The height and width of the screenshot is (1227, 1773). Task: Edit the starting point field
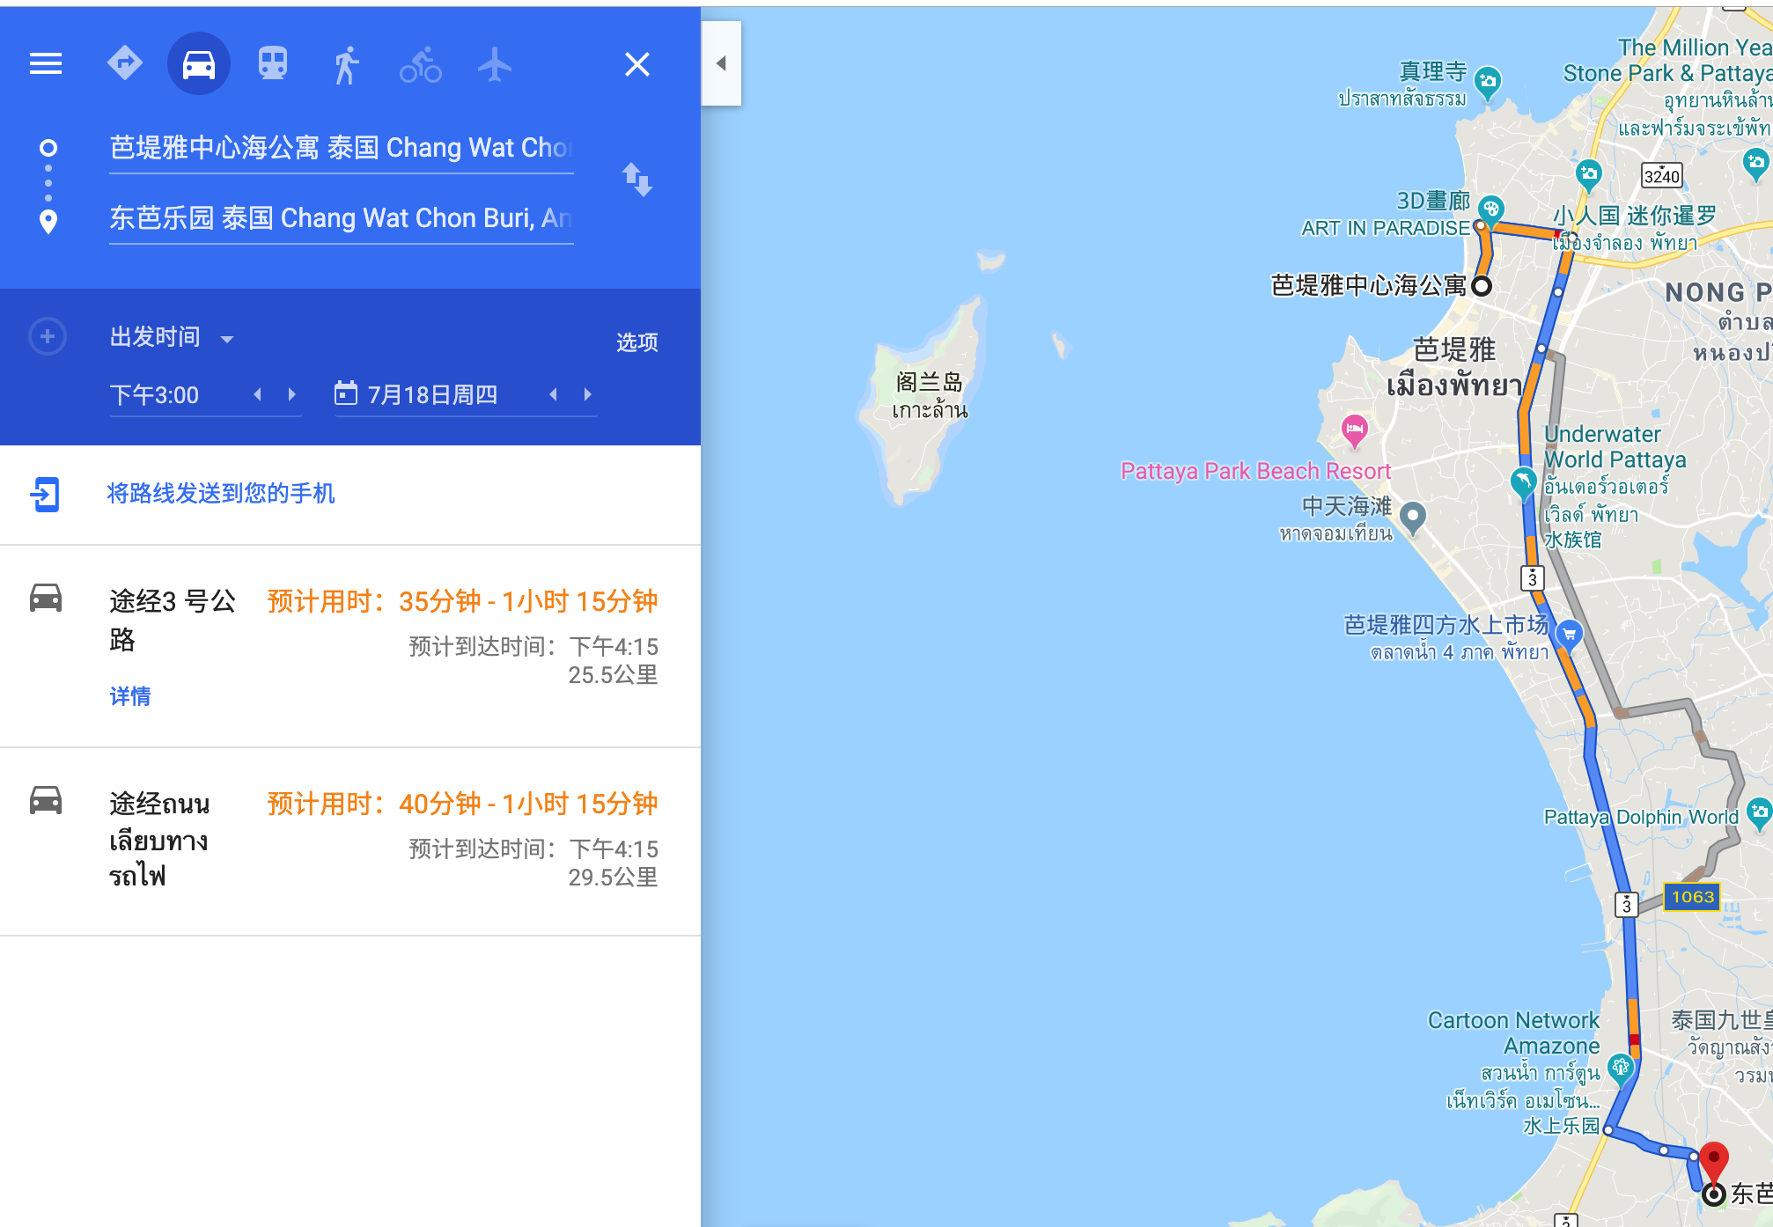tap(341, 148)
